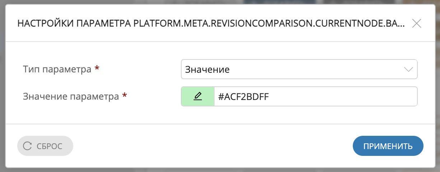440x172 pixels.
Task: Expand the chevron on the type dropdown
Action: (408, 69)
